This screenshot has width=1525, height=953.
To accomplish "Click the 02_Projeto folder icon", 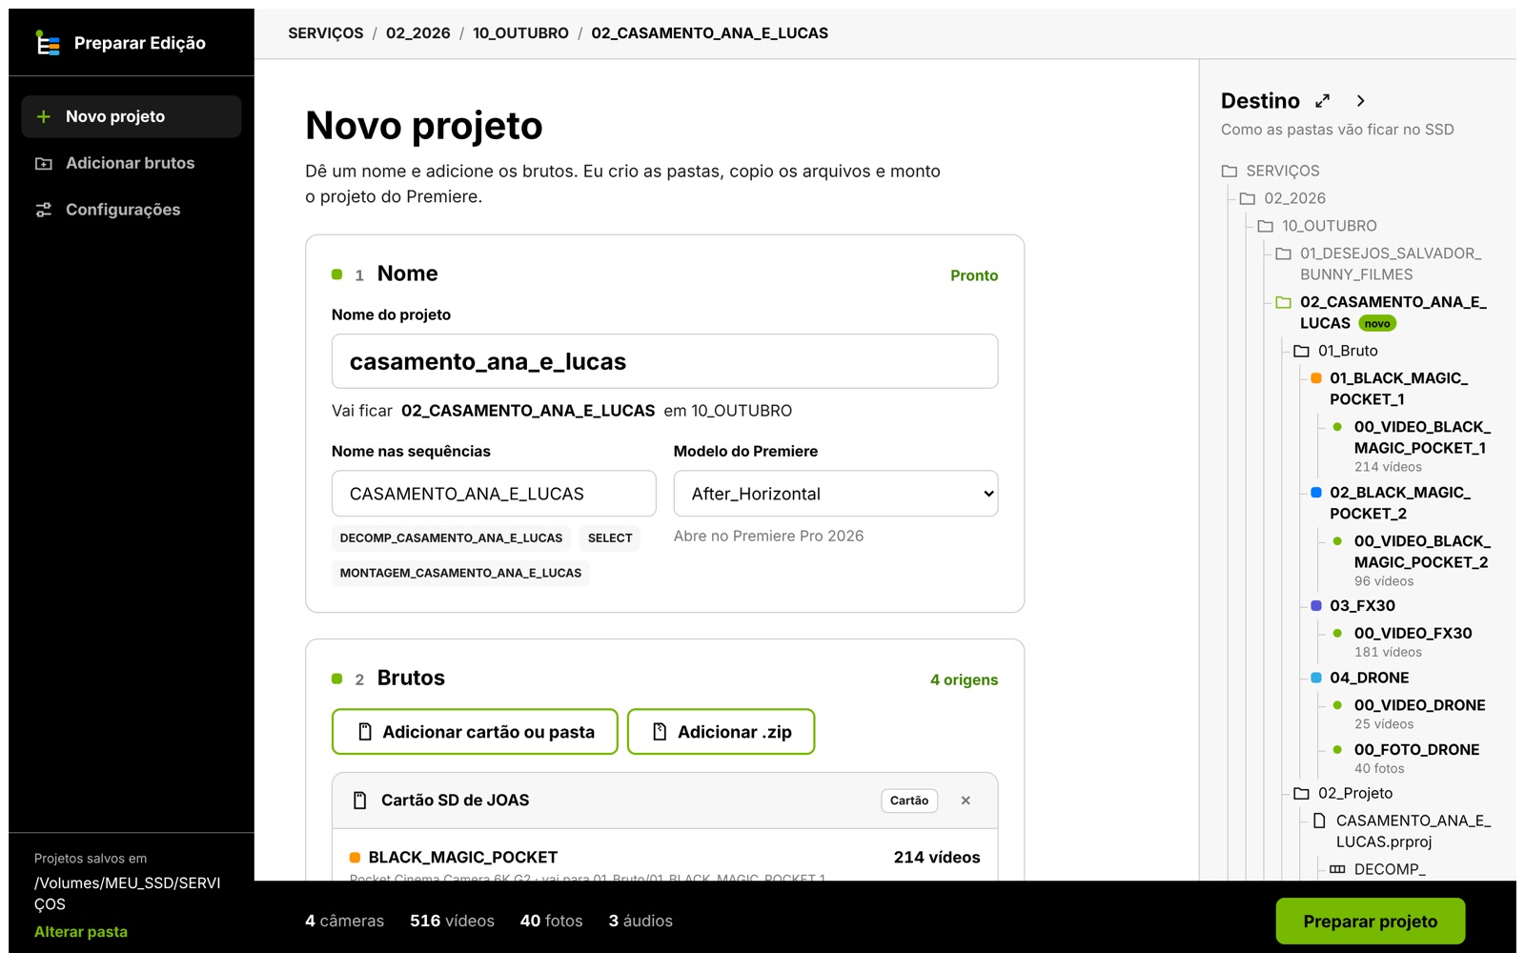I will point(1302,793).
